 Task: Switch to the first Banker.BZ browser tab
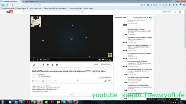pyautogui.click(x=11, y=1)
